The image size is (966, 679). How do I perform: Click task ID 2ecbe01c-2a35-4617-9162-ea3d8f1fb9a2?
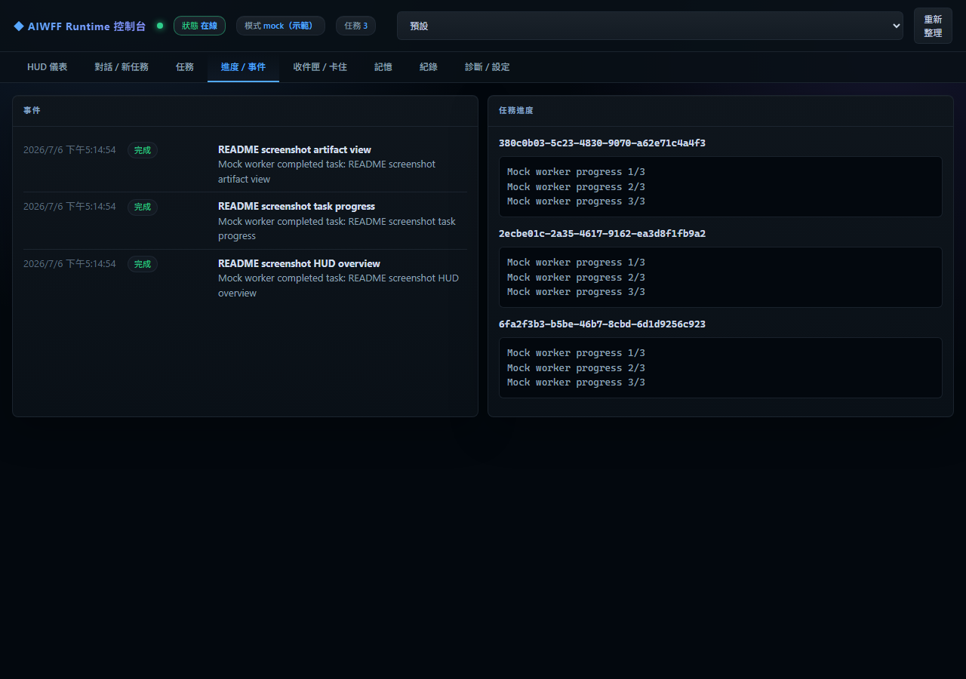point(602,233)
